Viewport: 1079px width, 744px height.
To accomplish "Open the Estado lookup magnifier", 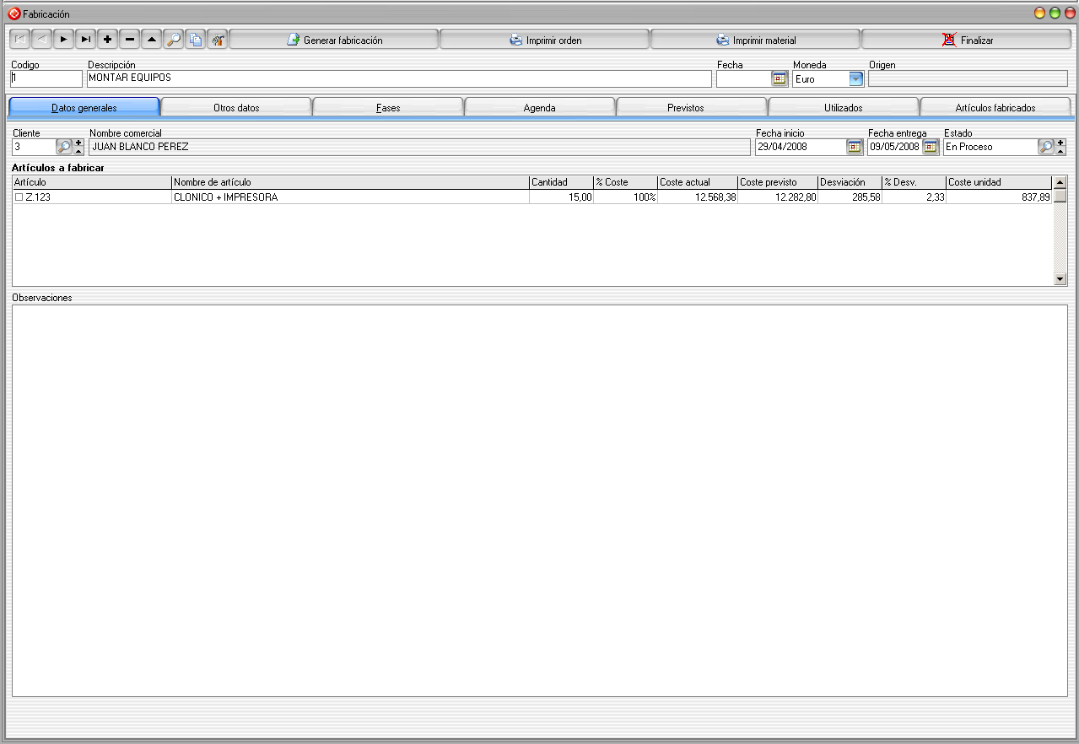I will [x=1046, y=147].
